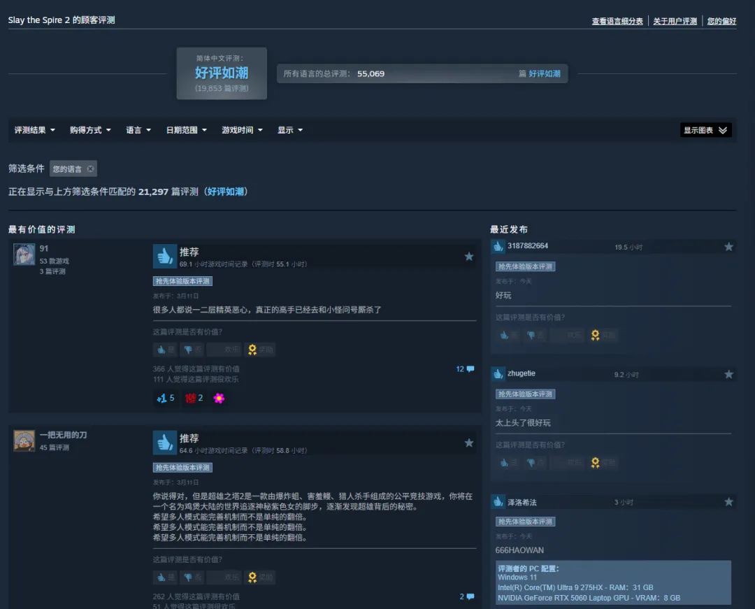The width and height of the screenshot is (755, 609).
Task: Give 奖励 award to 一把无用的刀 review
Action: point(260,578)
